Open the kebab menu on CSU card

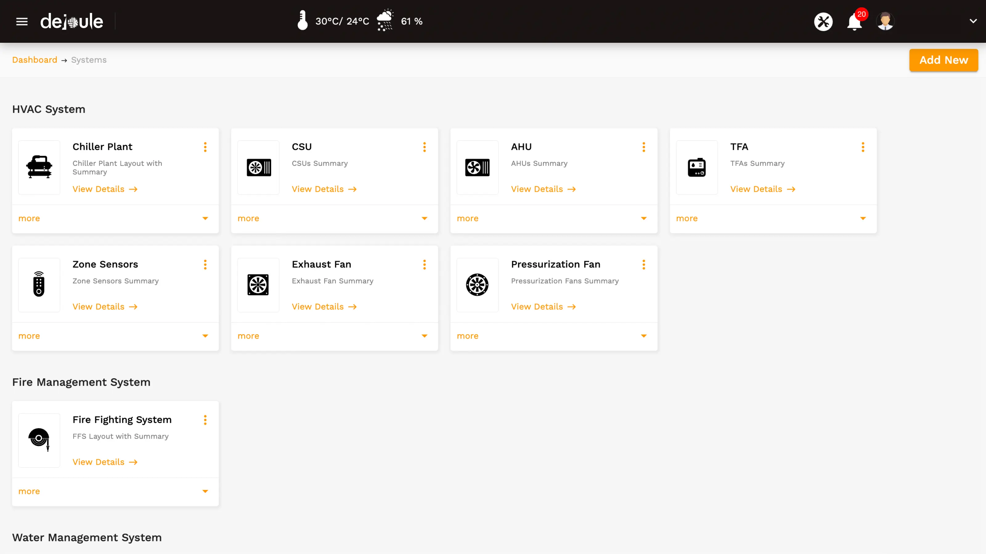[x=425, y=147]
